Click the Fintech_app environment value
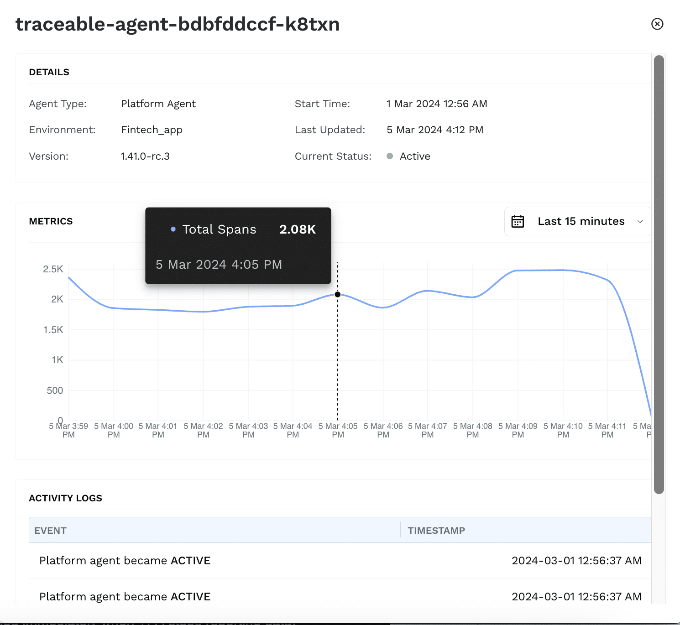The height and width of the screenshot is (625, 680). tap(152, 130)
